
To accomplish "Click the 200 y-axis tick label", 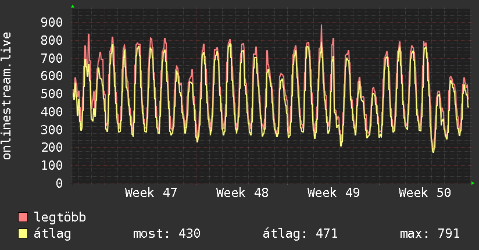I will pos(52,147).
